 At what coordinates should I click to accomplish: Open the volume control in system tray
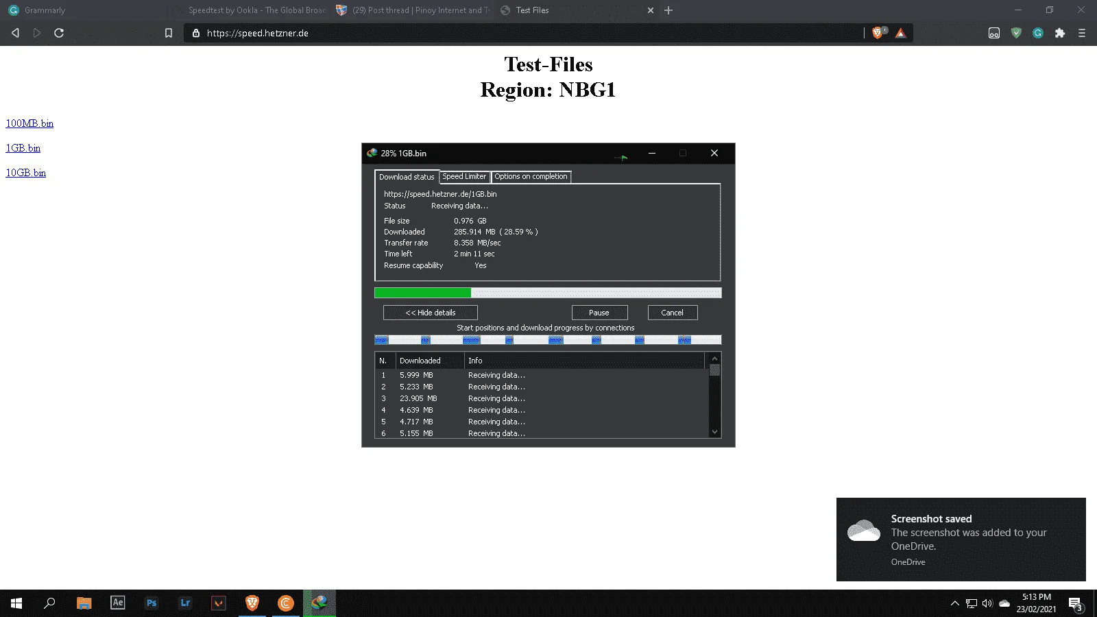987,603
